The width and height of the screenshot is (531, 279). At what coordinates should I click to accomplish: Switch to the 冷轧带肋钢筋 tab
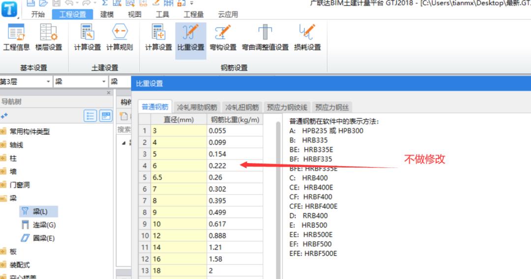[x=197, y=107]
